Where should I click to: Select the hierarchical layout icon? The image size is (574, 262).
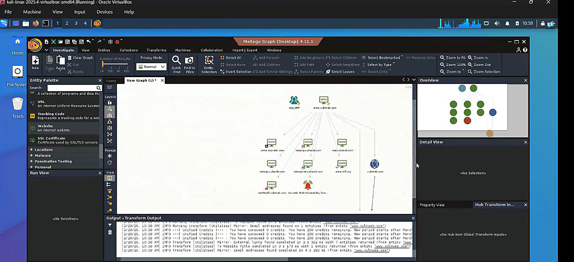click(110, 121)
